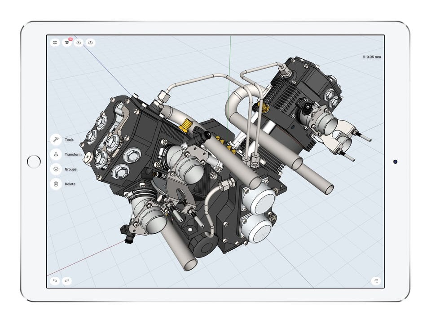
Task: Undo the last action
Action: 55,281
